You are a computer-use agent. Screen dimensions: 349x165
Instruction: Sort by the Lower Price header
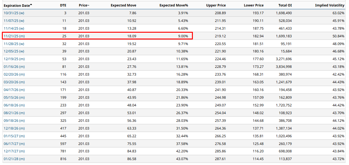(254, 6)
